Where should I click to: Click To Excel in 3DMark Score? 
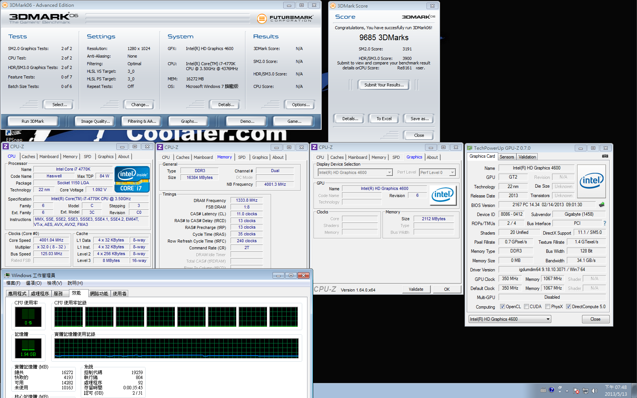click(384, 119)
